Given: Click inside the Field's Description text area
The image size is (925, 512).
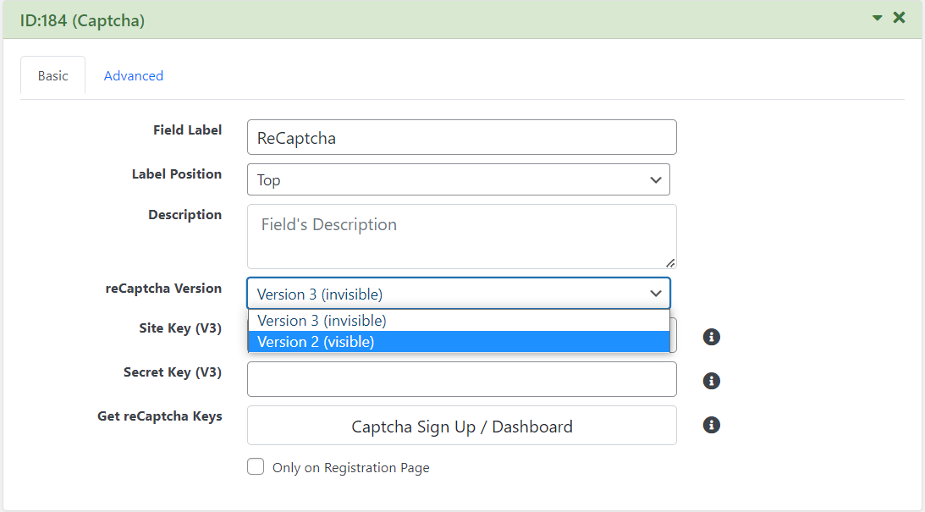Looking at the screenshot, I should point(461,236).
